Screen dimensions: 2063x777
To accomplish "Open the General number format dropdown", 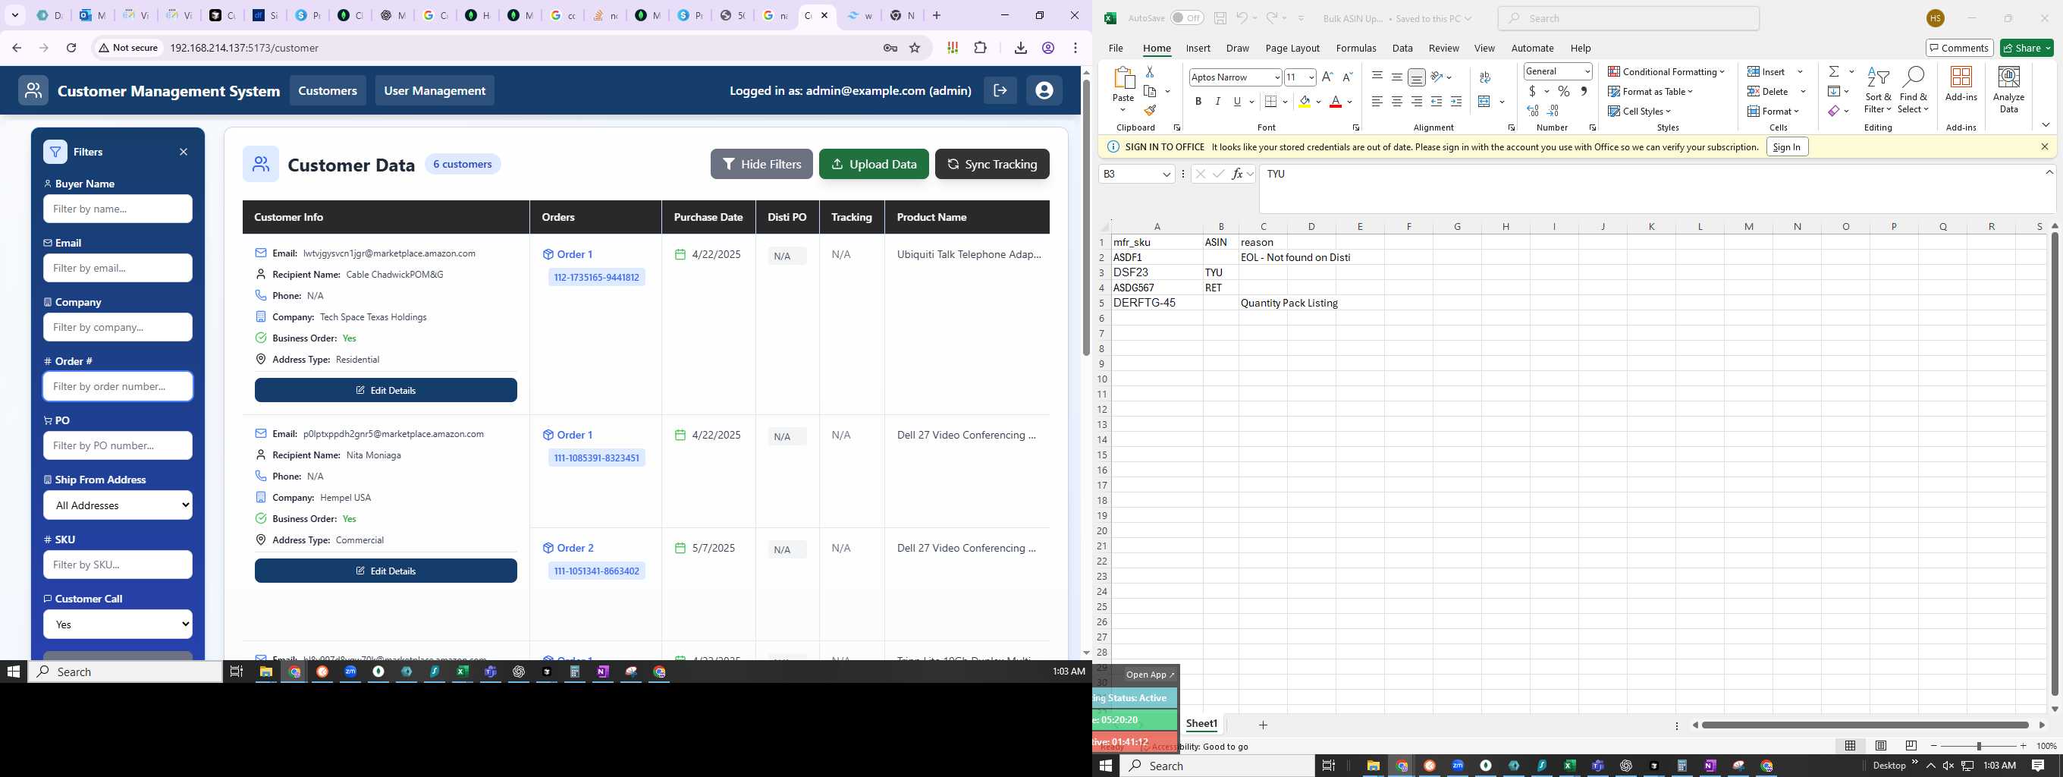I will (x=1587, y=71).
